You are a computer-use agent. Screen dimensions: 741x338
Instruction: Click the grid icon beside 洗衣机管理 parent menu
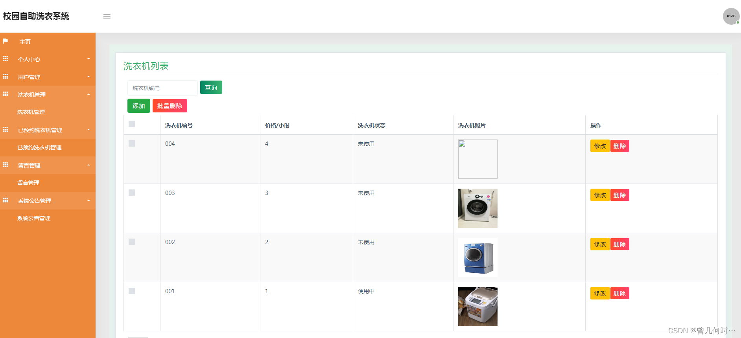point(6,94)
